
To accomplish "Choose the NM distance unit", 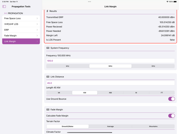I will click(110, 93).
